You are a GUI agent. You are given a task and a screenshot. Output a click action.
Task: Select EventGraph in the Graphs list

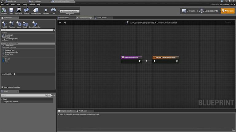[9, 35]
